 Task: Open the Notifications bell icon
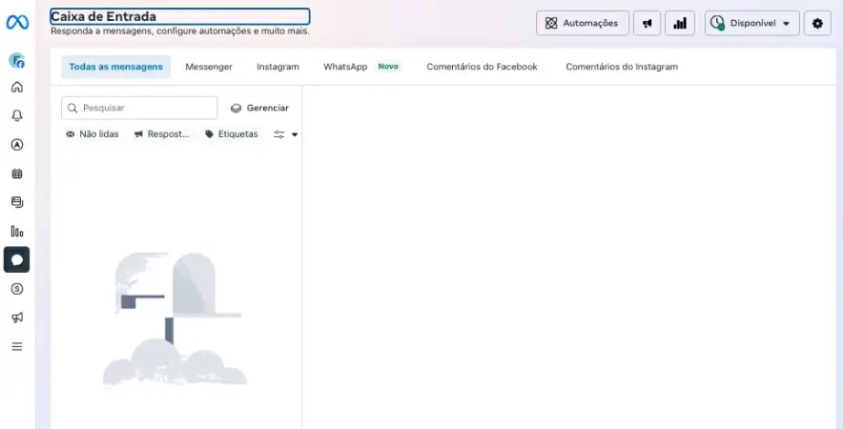click(17, 115)
